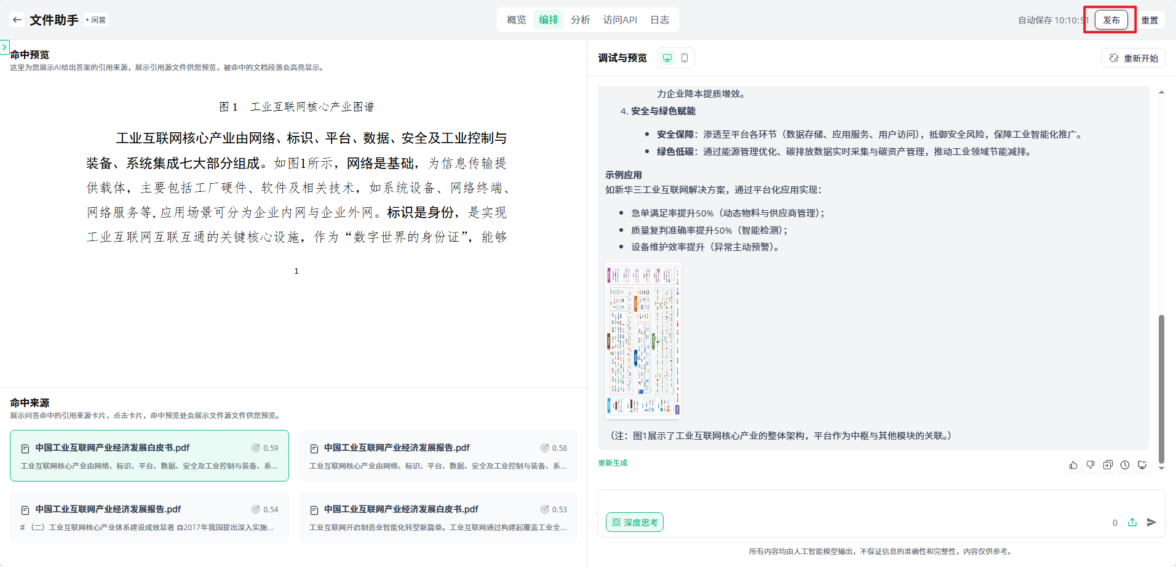This screenshot has width=1176, height=567.
Task: Click the monitor icon below the answer
Action: pyautogui.click(x=1142, y=465)
